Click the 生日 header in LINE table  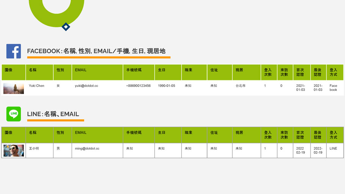pos(162,133)
